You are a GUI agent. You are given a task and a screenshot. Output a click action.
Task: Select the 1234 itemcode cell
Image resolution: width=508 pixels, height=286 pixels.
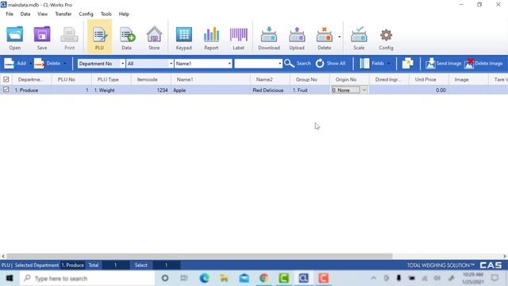pyautogui.click(x=151, y=90)
